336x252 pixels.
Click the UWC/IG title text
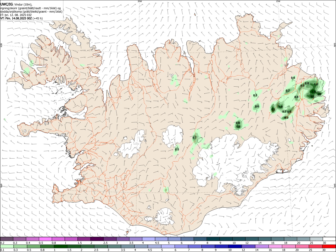click(6, 4)
